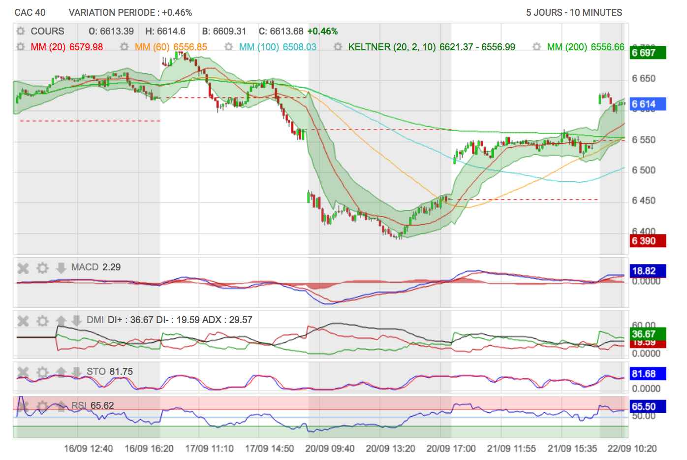687x460 pixels.
Task: Move RSI panel up with arrow
Action: (61, 406)
